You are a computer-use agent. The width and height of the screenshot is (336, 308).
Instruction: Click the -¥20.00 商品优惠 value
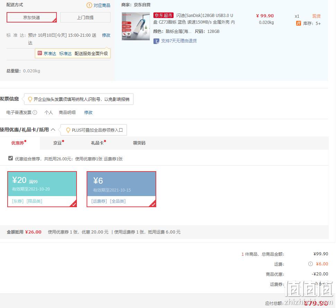[320, 274]
